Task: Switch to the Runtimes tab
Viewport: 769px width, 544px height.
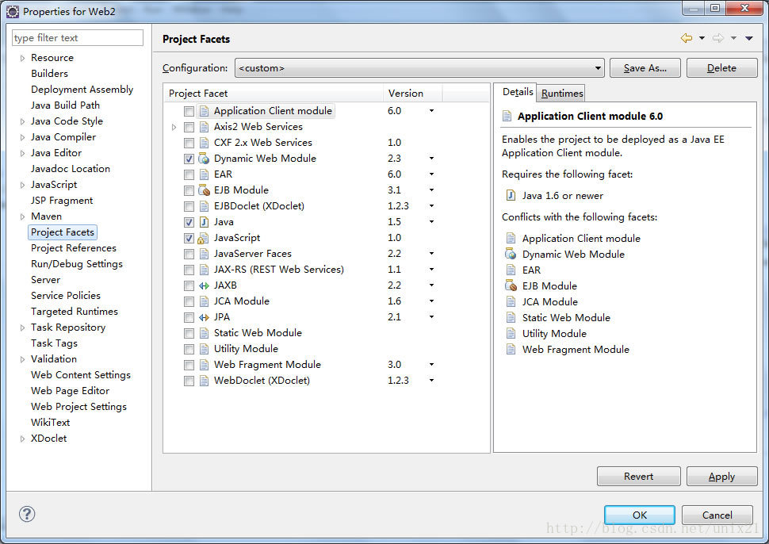Action: [562, 94]
